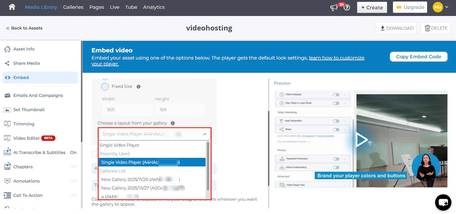Choose New Gallery 2025/11/20 option

click(152, 179)
